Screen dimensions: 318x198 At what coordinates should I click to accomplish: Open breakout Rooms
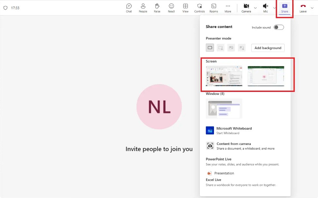(x=214, y=8)
